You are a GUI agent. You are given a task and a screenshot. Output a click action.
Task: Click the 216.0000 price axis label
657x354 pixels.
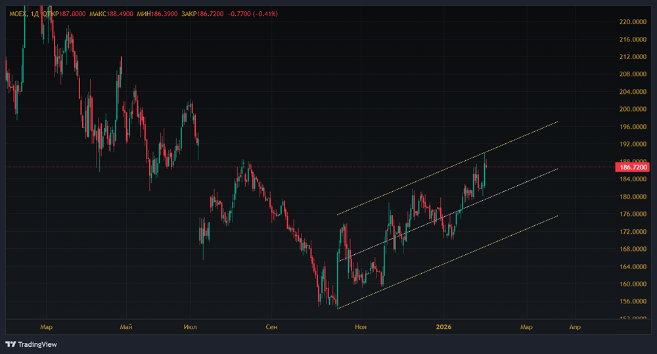633,39
